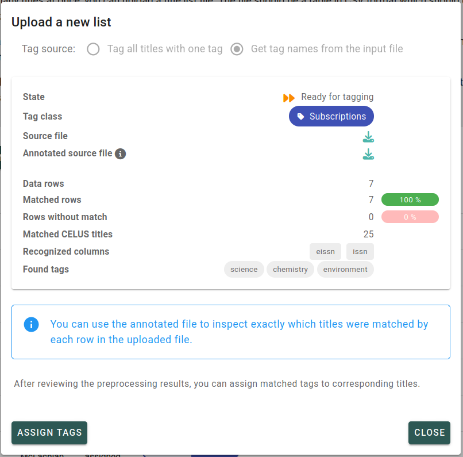Click the Ready for tagging state icon
This screenshot has height=457, width=463.
pos(289,98)
